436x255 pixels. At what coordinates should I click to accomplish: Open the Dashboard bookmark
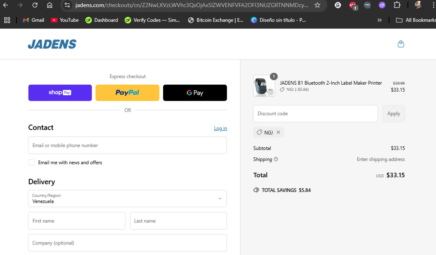[102, 20]
